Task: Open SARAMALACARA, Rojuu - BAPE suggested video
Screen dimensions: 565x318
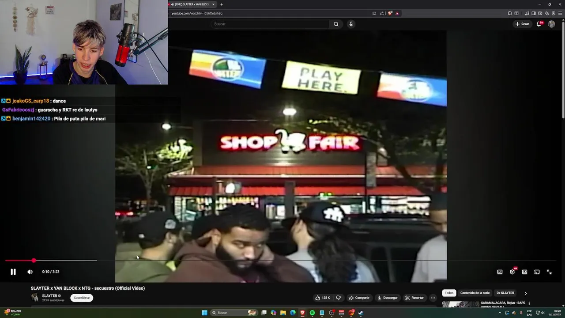Action: [503, 303]
